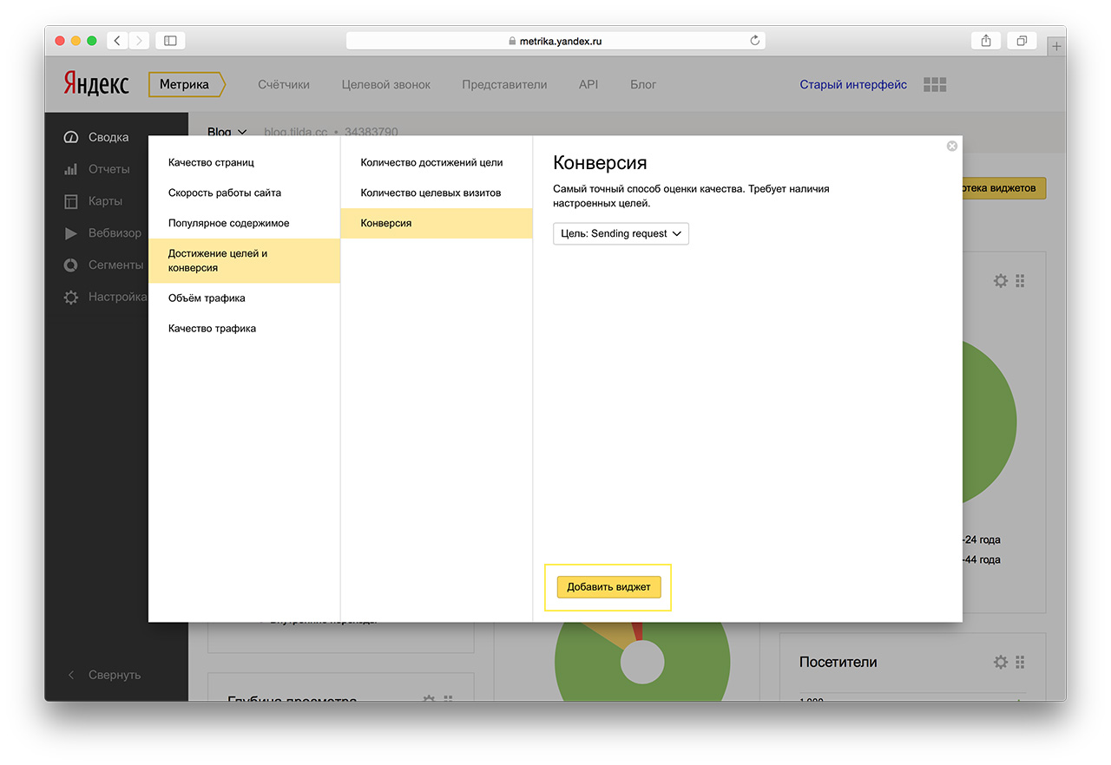Open Счётчики in top navigation
Viewport: 1111px width, 765px height.
(283, 84)
